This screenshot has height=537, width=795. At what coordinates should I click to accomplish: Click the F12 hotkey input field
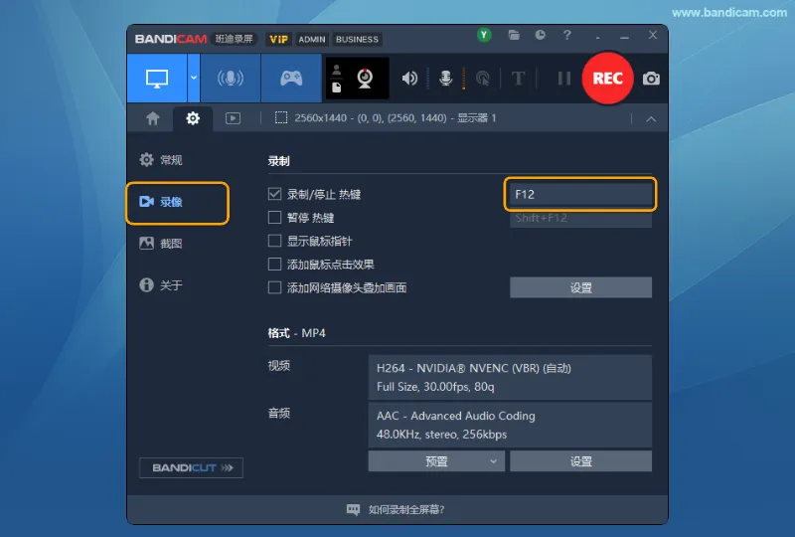click(580, 194)
